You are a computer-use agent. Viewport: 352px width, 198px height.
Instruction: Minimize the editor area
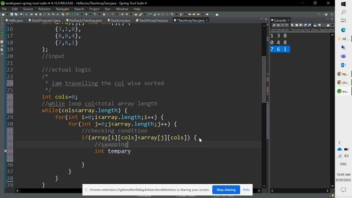262,19
